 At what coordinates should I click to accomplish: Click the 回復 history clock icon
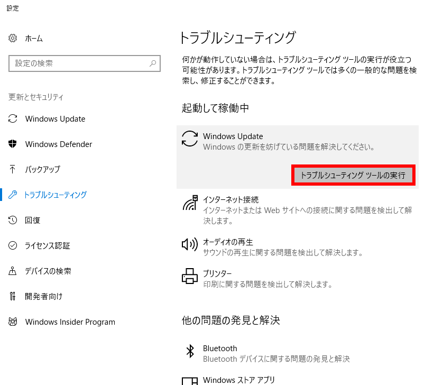[13, 220]
